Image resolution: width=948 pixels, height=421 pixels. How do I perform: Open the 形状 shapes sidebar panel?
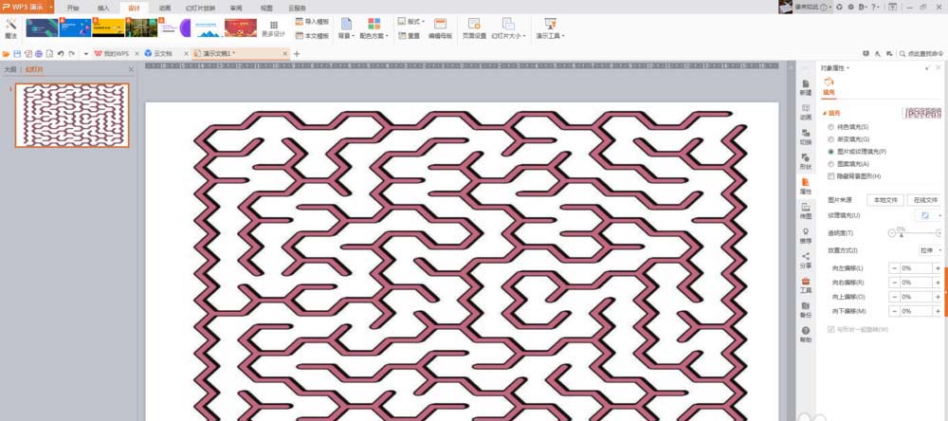pyautogui.click(x=805, y=161)
